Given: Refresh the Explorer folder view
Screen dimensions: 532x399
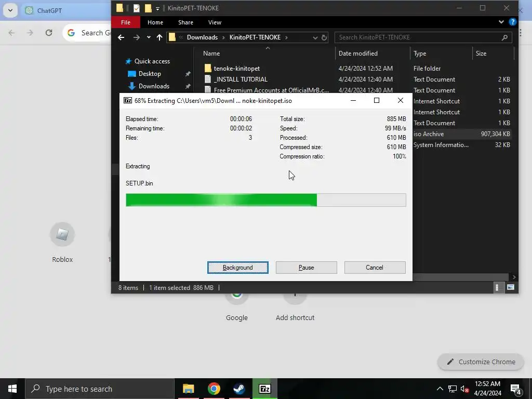Looking at the screenshot, I should tap(324, 37).
